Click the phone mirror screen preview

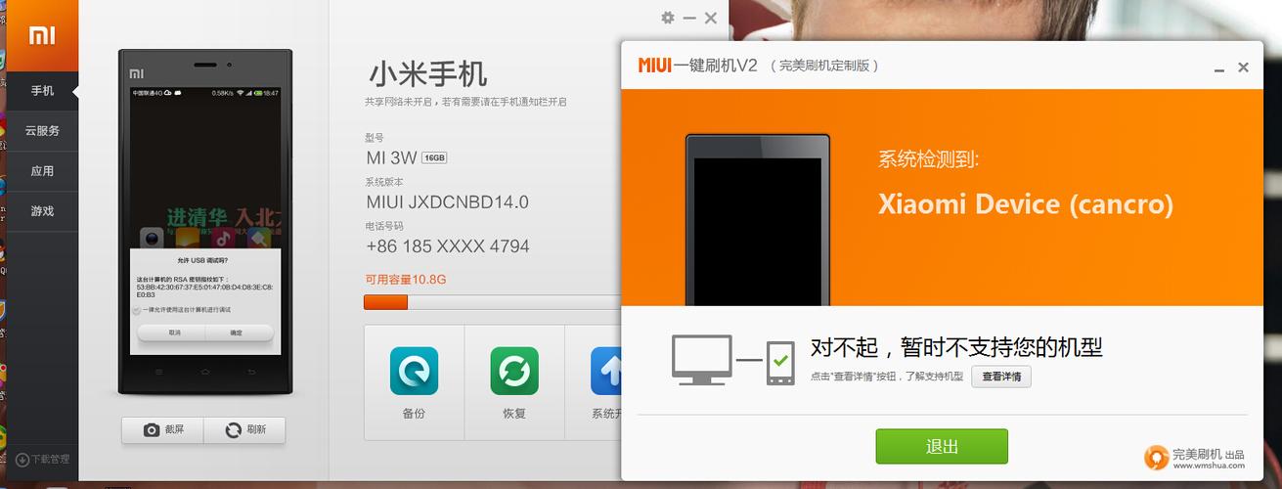tap(205, 221)
